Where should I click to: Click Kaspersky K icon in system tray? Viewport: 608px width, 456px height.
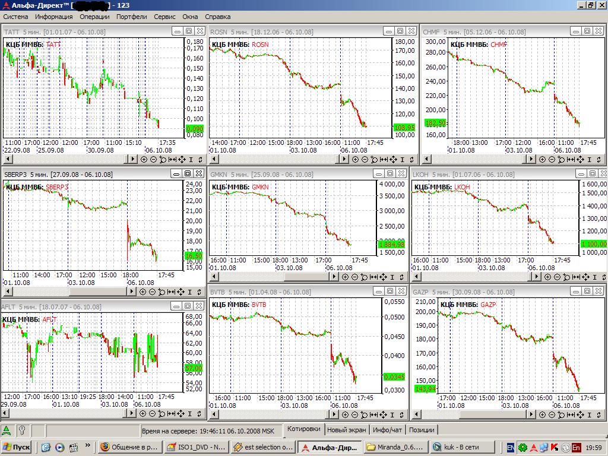pos(555,448)
